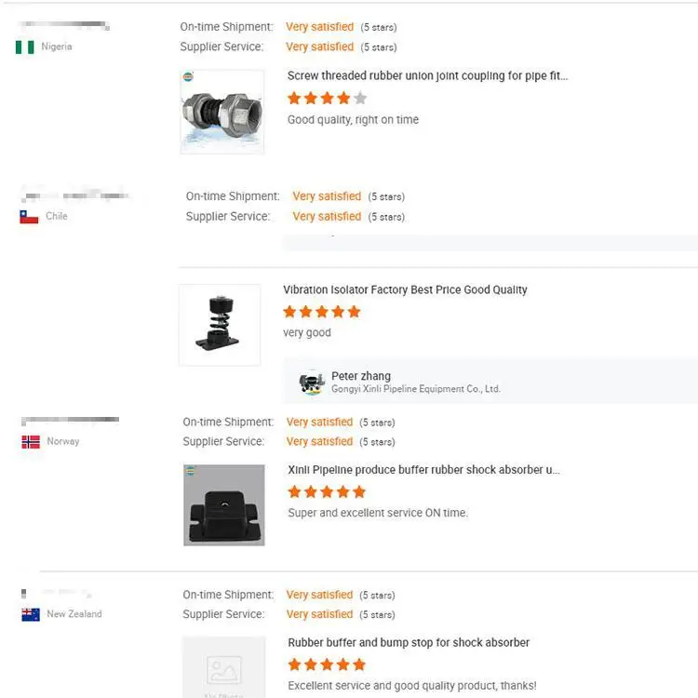Open the rubber union joint coupling thumbnail
The width and height of the screenshot is (698, 698).
[221, 111]
